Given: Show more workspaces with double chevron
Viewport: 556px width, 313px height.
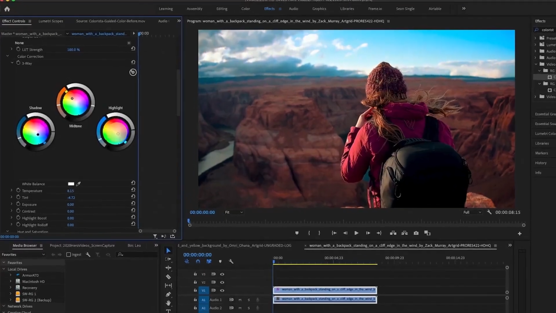Looking at the screenshot, I should [464, 8].
